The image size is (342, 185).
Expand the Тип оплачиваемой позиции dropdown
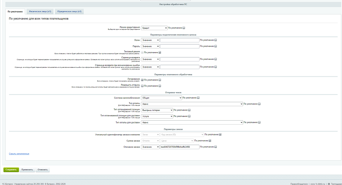[x=157, y=110]
